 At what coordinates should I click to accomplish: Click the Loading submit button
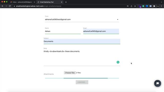[82, 82]
